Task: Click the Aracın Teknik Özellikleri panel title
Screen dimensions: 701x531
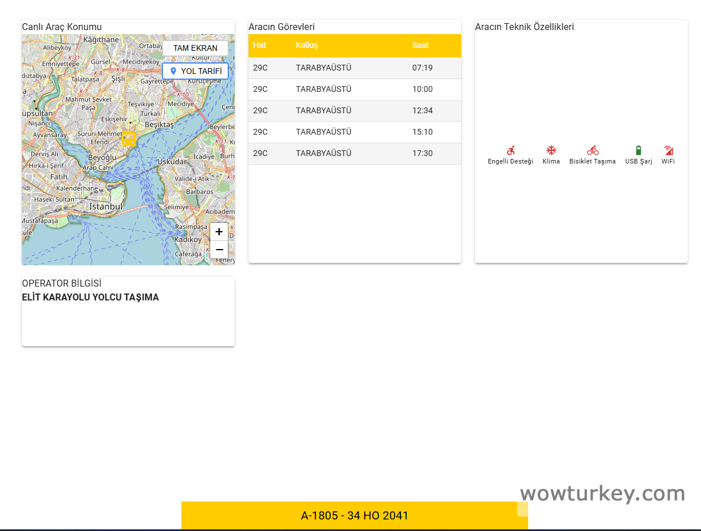Action: [523, 27]
